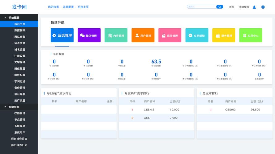
Task: Click the power logout icon
Action: tap(263, 7)
